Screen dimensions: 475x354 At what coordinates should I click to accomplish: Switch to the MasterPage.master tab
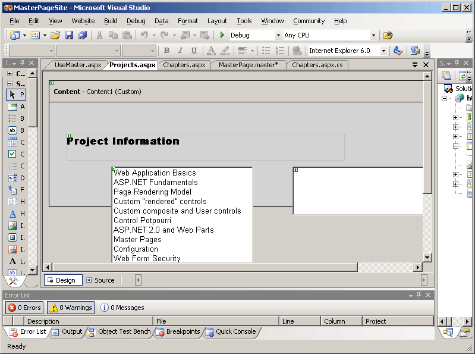(248, 65)
